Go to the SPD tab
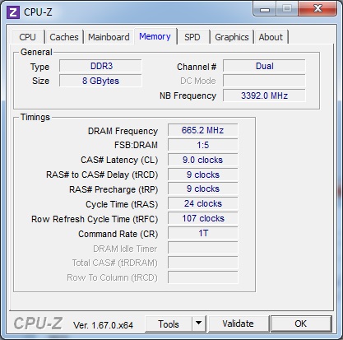343x340 pixels. click(192, 37)
